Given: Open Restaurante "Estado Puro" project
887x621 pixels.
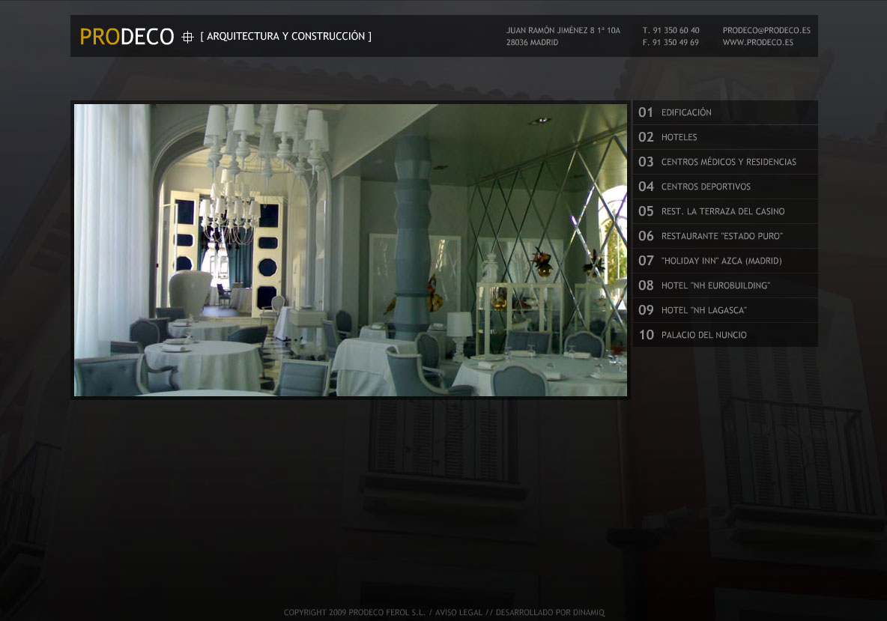Looking at the screenshot, I should [725, 237].
